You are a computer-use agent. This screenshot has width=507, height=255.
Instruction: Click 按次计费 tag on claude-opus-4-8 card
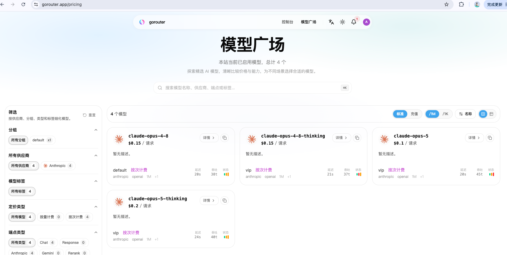click(139, 170)
